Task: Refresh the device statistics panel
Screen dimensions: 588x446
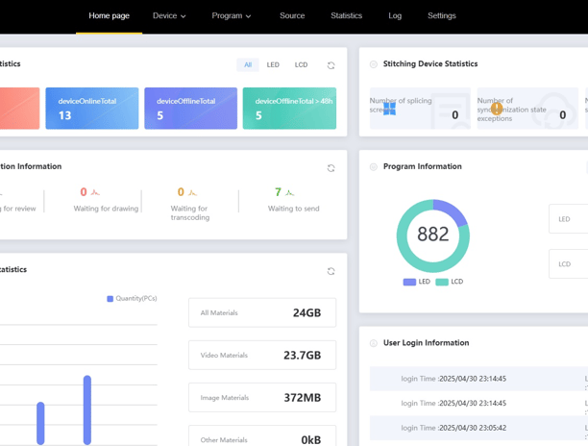Action: pos(331,65)
